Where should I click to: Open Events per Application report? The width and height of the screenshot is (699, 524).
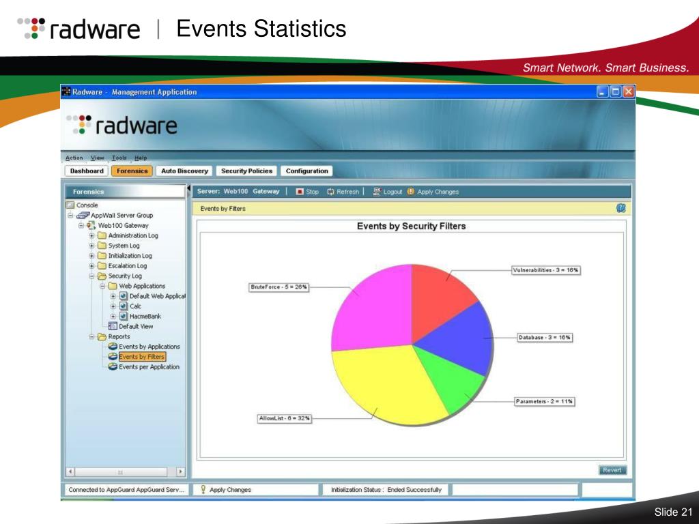pyautogui.click(x=149, y=366)
